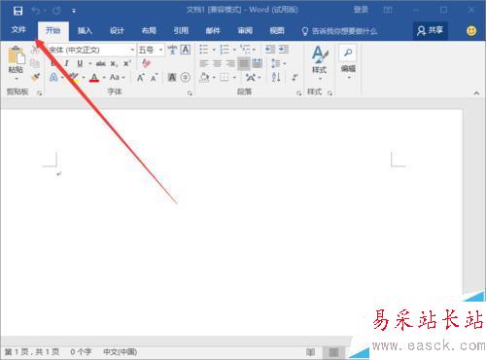Toggle strikethrough abc formatting

tap(101, 63)
